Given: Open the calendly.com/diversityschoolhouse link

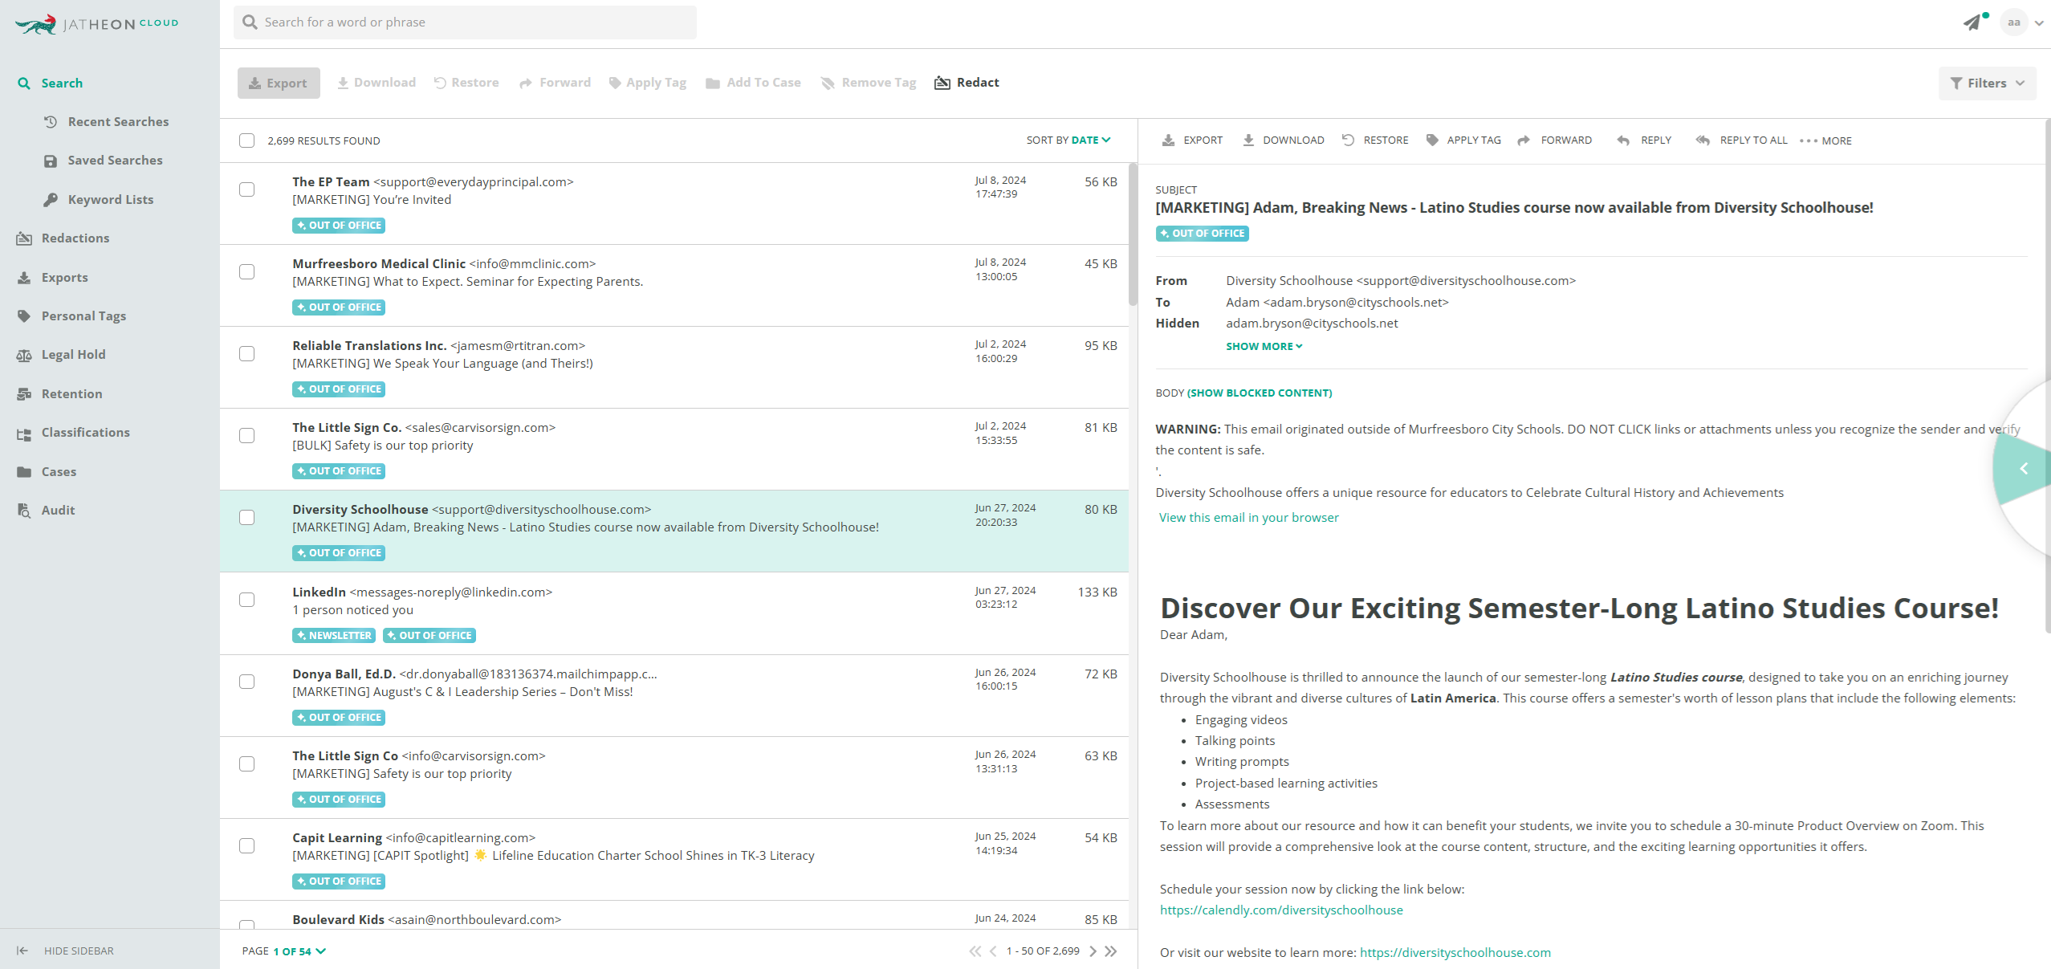Looking at the screenshot, I should click(x=1281, y=910).
